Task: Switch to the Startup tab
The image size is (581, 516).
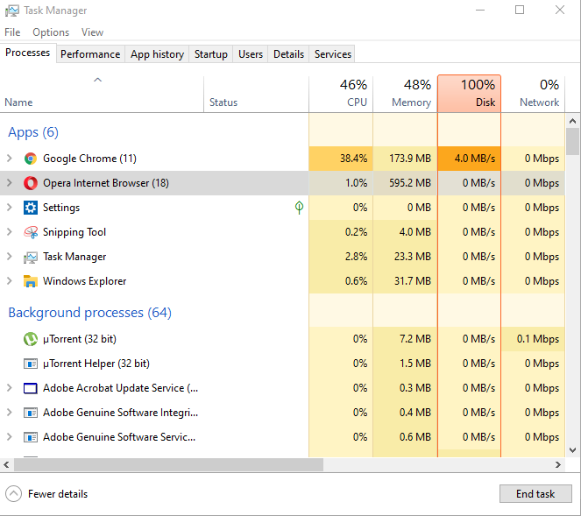Action: pyautogui.click(x=211, y=54)
